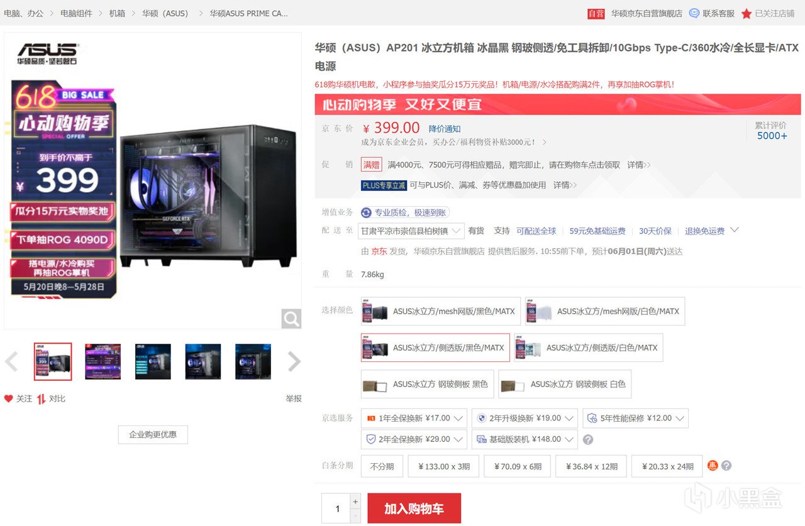805x526 pixels.
Task: Open 累计评价 5000+ reviews
Action: [x=771, y=131]
